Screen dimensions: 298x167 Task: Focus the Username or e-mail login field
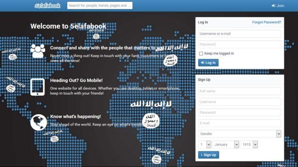click(x=239, y=34)
